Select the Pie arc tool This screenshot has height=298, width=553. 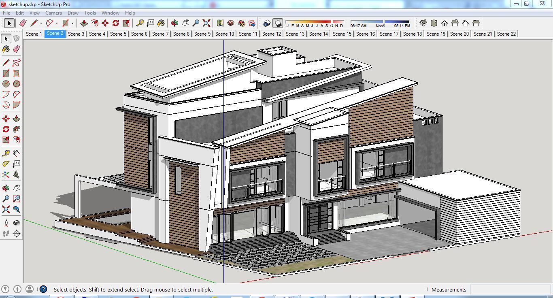16,105
